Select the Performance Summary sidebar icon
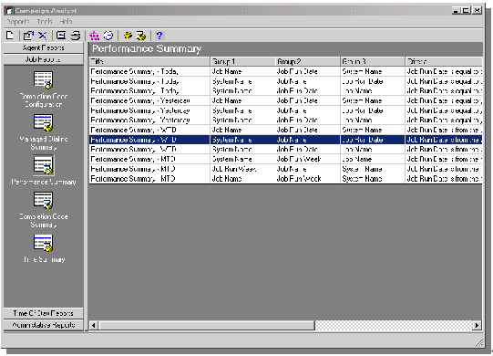 coord(44,165)
